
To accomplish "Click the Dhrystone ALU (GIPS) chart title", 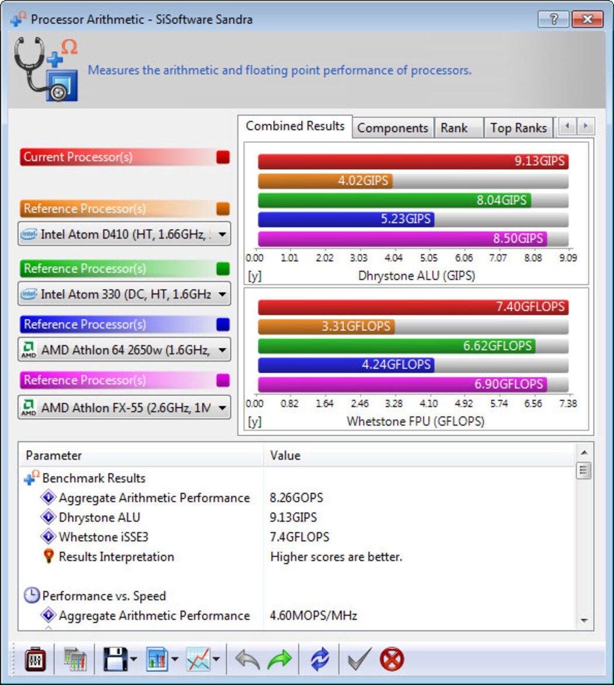I will (416, 276).
